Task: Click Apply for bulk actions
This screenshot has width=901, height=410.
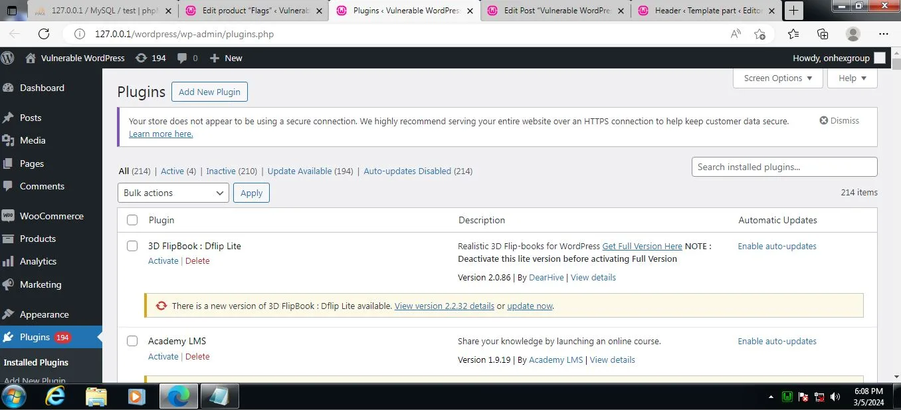Action: pyautogui.click(x=251, y=193)
